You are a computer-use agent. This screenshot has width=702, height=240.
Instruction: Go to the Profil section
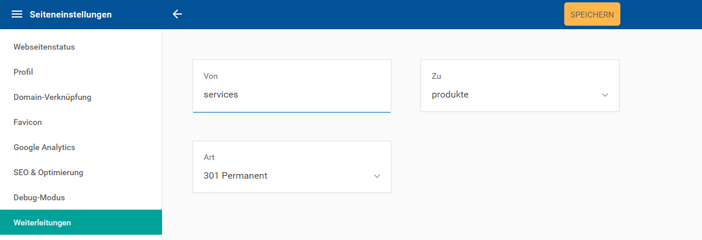pos(23,72)
